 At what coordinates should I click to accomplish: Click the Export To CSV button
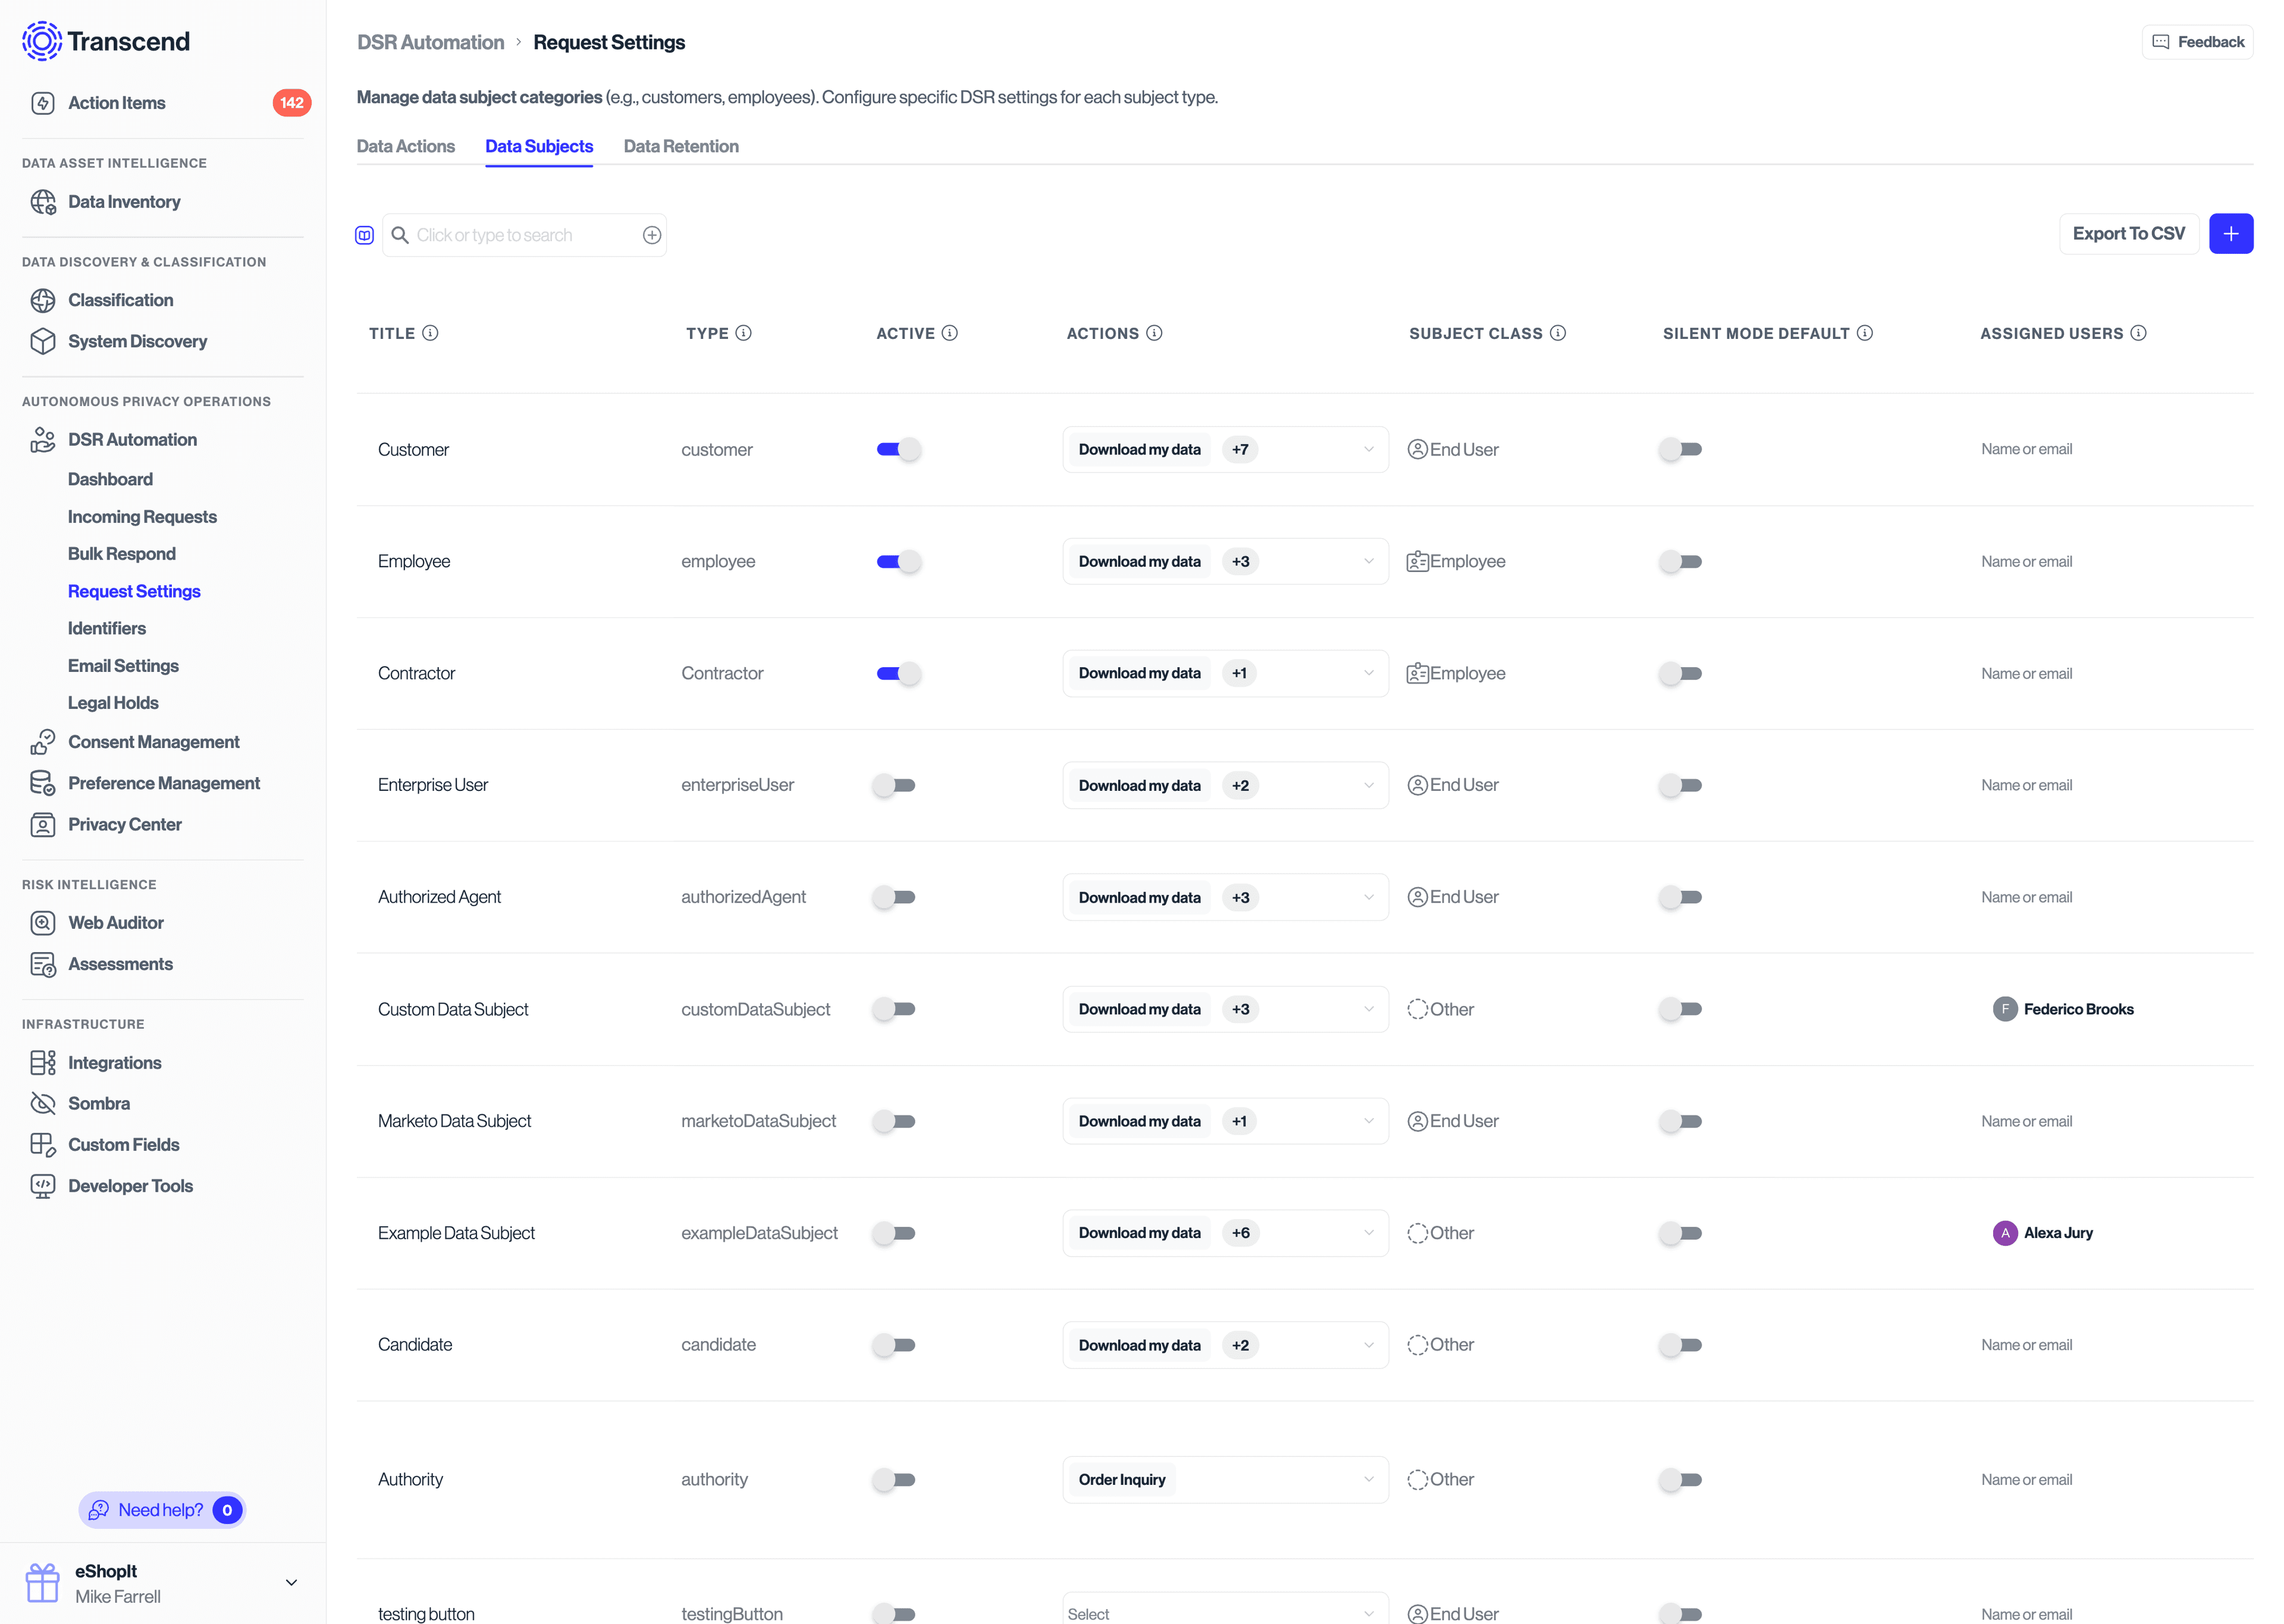(x=2129, y=233)
